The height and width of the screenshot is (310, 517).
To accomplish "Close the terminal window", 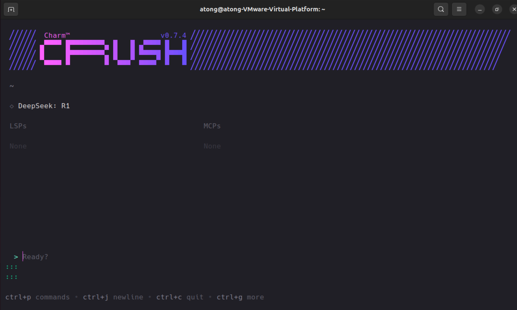I will pos(514,9).
